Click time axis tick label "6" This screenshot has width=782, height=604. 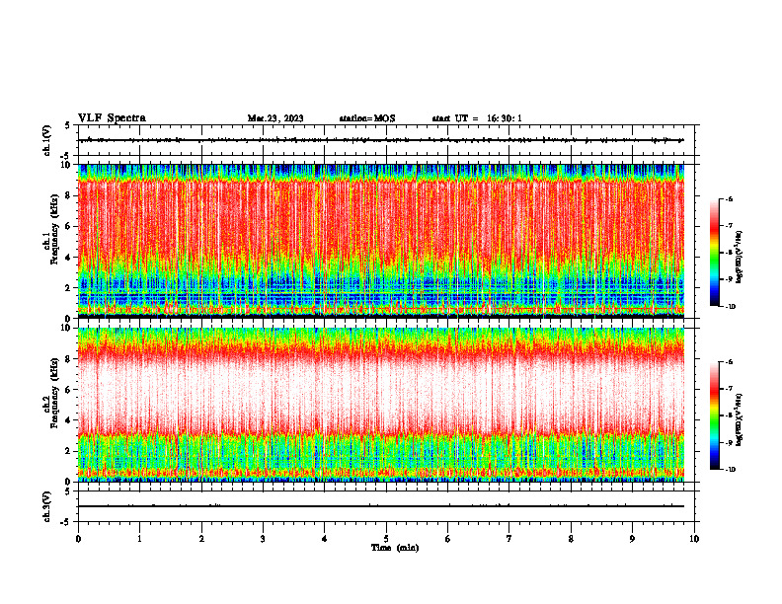(x=448, y=539)
